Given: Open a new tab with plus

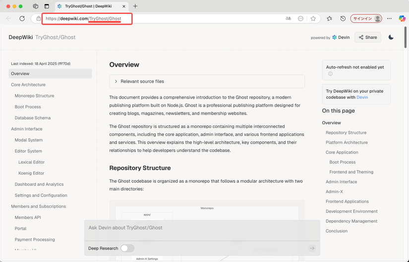Looking at the screenshot, I should (135, 6).
